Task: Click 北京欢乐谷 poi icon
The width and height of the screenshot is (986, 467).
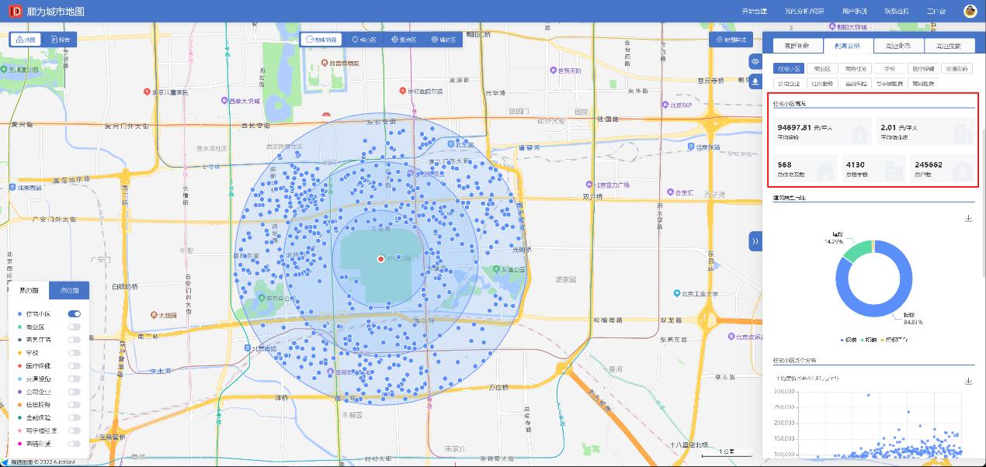Action: coord(732,336)
